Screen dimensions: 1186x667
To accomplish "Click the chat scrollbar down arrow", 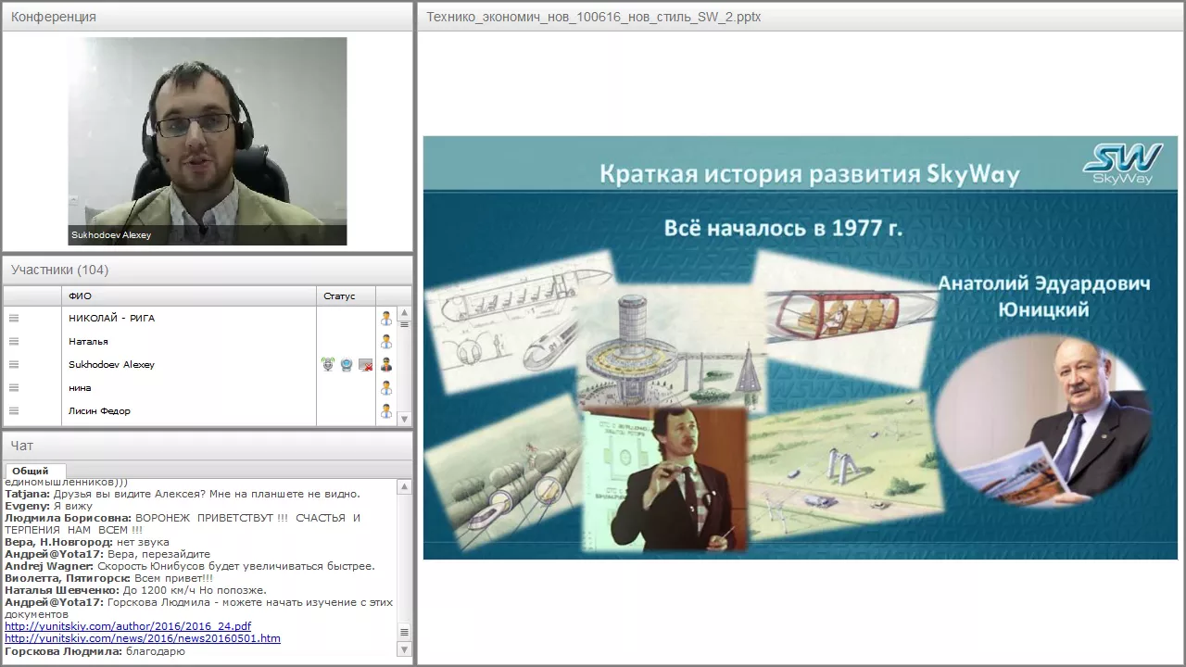I will pyautogui.click(x=404, y=650).
